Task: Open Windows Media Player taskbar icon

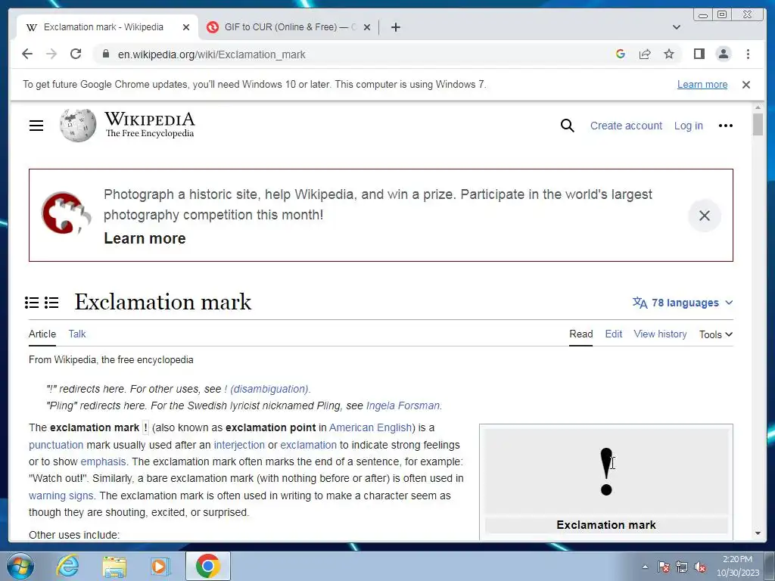Action: (x=160, y=566)
